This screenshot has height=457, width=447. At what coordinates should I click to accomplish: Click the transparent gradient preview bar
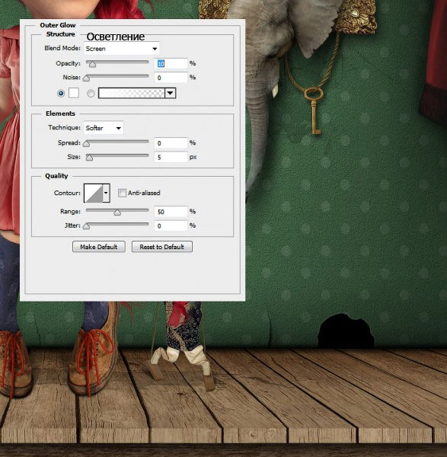coord(132,93)
